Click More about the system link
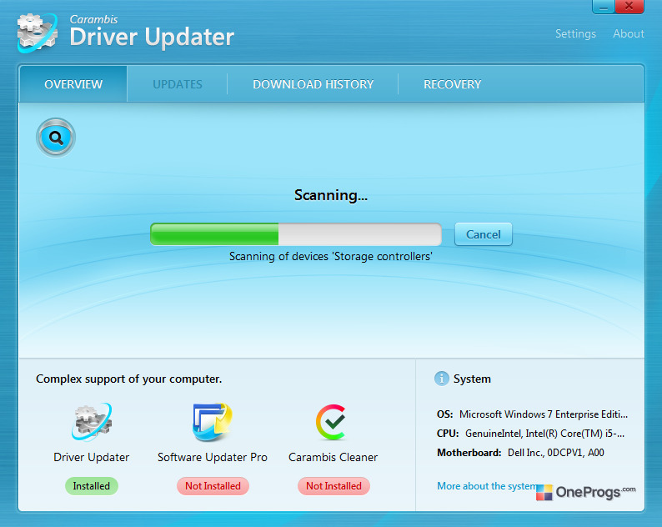 coord(487,486)
